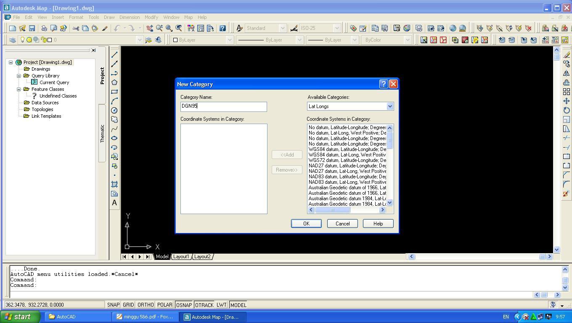This screenshot has width=572, height=323.
Task: Click in the Category Name field
Action: pos(224,107)
